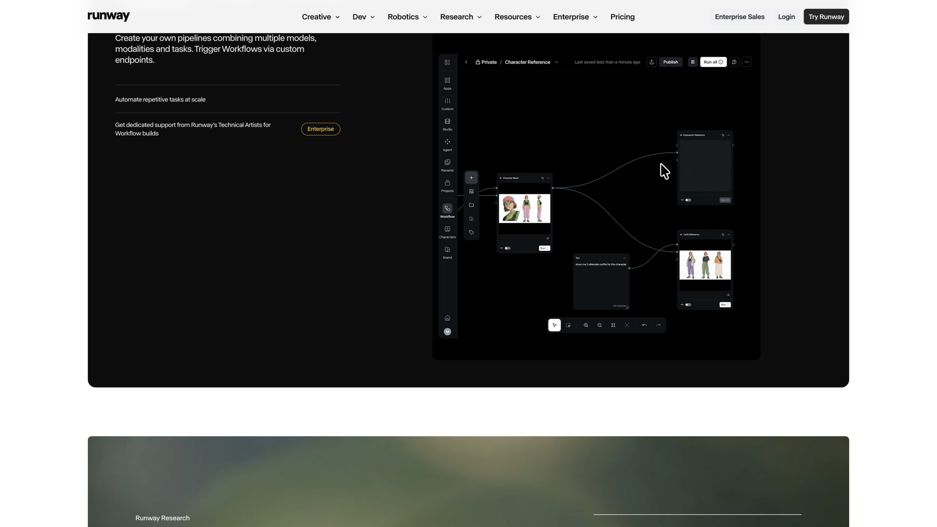Select the Workflow icon in sidebar

pyautogui.click(x=447, y=208)
